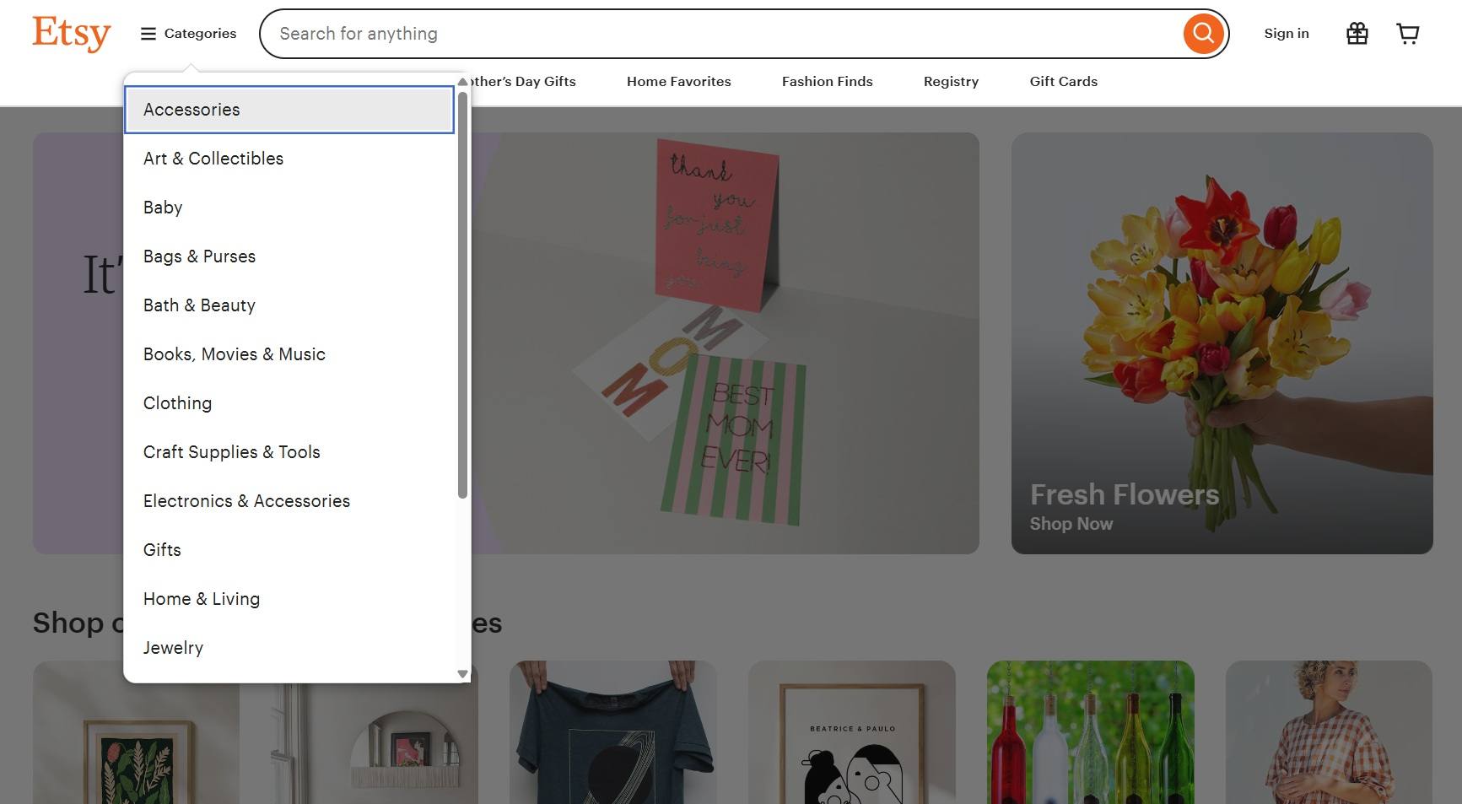
Task: Open Jewelry category
Action: [289, 648]
